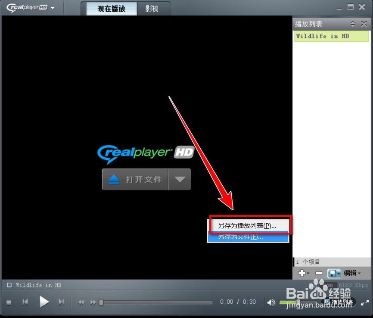Close the 播放列表 panel
This screenshot has width=373, height=318.
coord(364,24)
